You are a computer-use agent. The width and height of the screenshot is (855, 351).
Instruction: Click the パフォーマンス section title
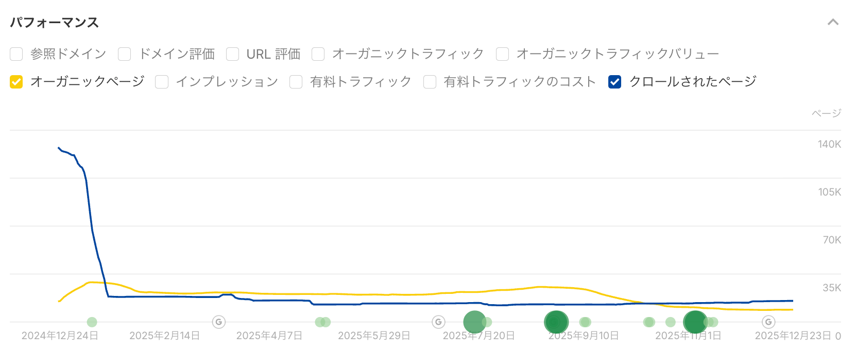[x=55, y=23]
